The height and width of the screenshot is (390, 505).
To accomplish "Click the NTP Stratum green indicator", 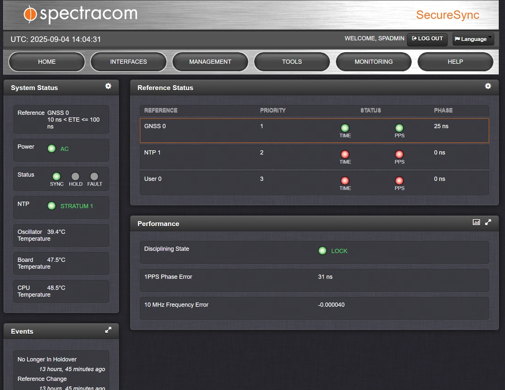I will [51, 206].
